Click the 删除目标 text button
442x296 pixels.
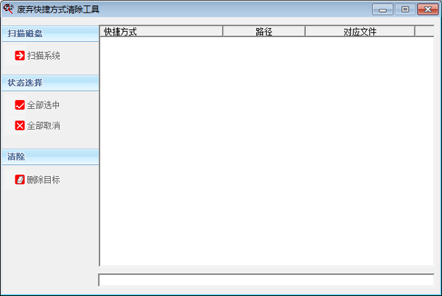click(43, 180)
